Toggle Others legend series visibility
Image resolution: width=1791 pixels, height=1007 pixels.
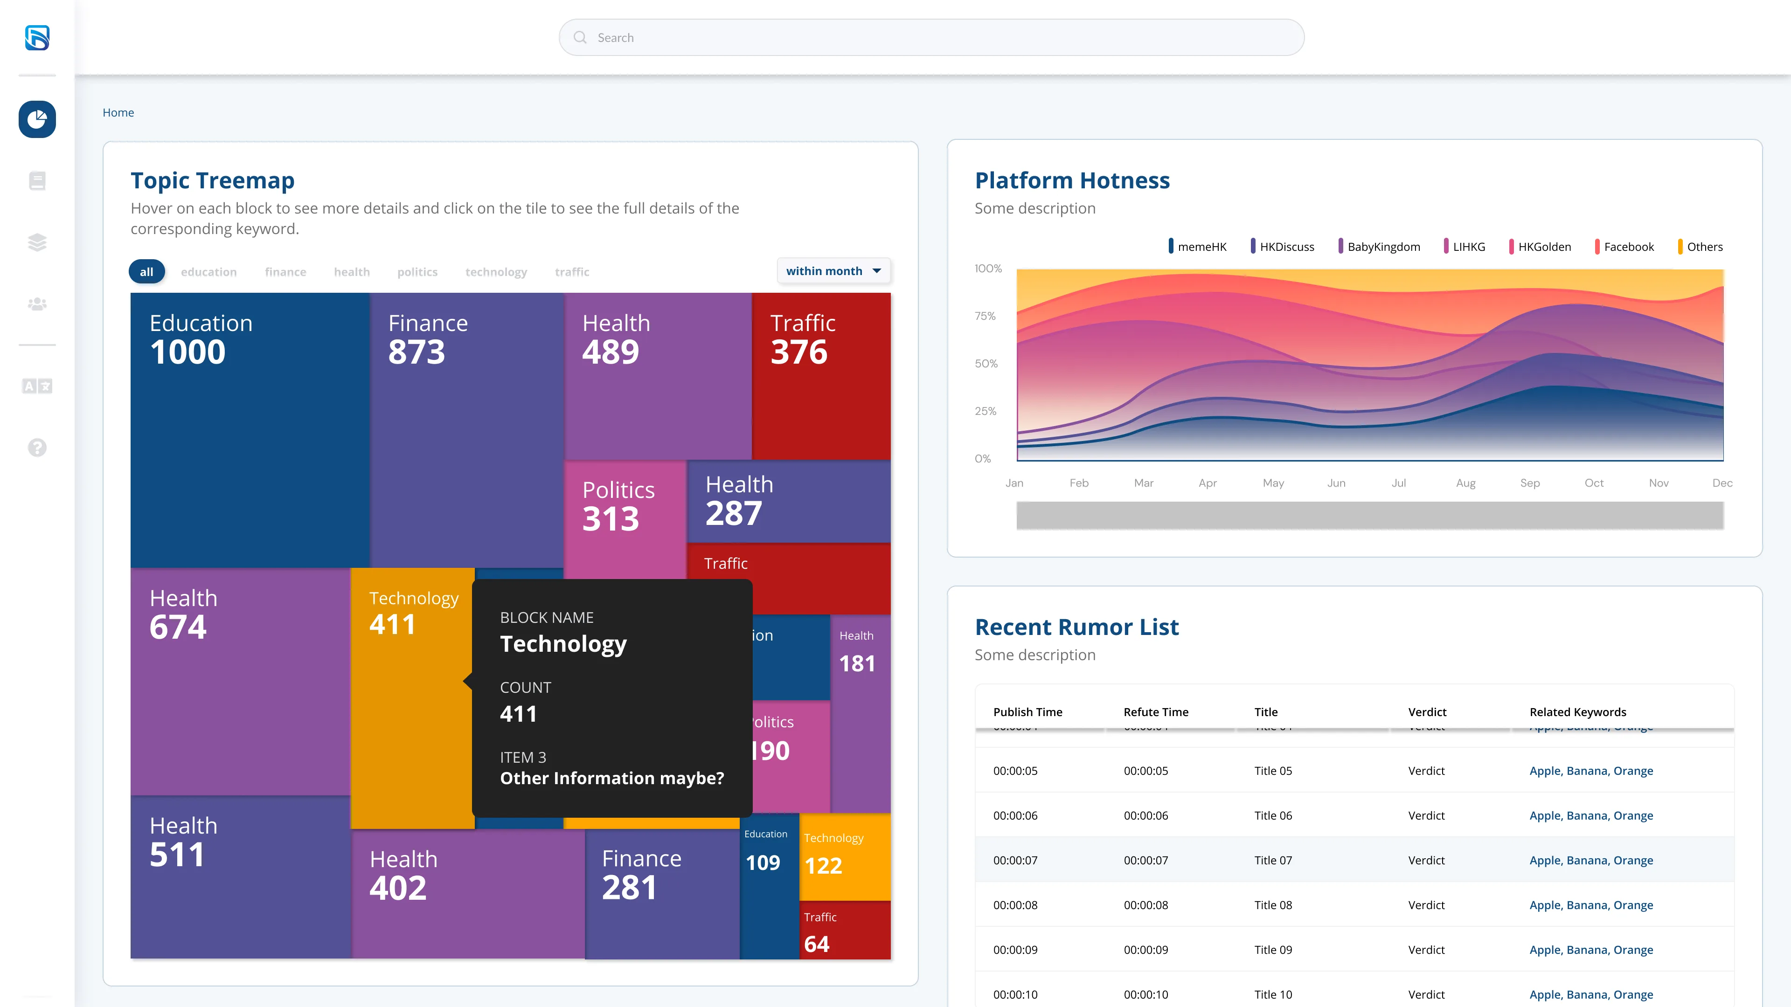point(1700,247)
